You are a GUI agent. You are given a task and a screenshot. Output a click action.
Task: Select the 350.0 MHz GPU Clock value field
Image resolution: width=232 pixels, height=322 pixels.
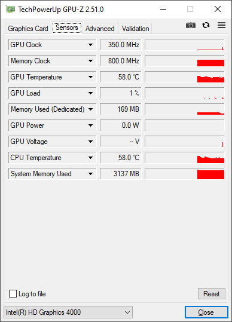pos(121,45)
